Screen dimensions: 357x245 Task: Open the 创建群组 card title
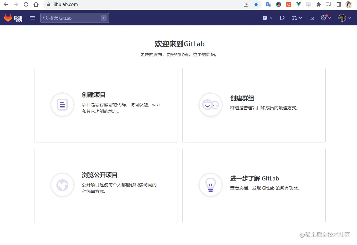tap(242, 98)
